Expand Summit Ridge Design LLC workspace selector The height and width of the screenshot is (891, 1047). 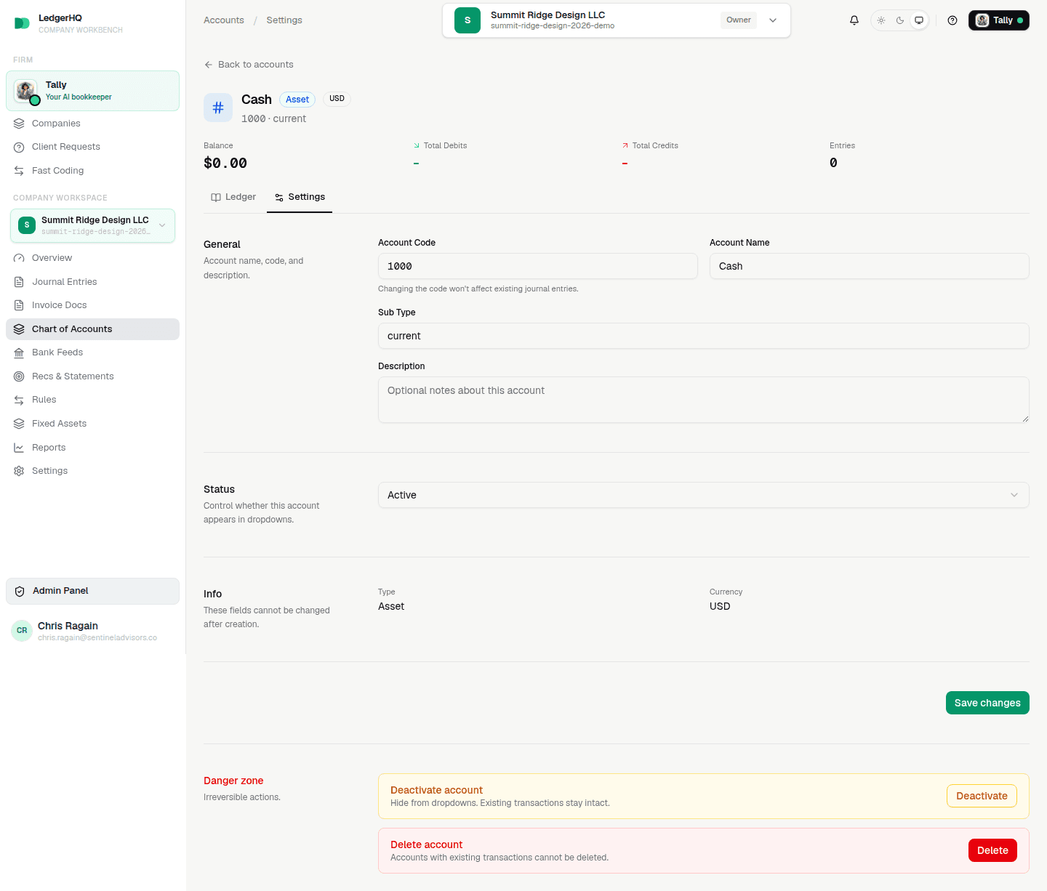[92, 225]
